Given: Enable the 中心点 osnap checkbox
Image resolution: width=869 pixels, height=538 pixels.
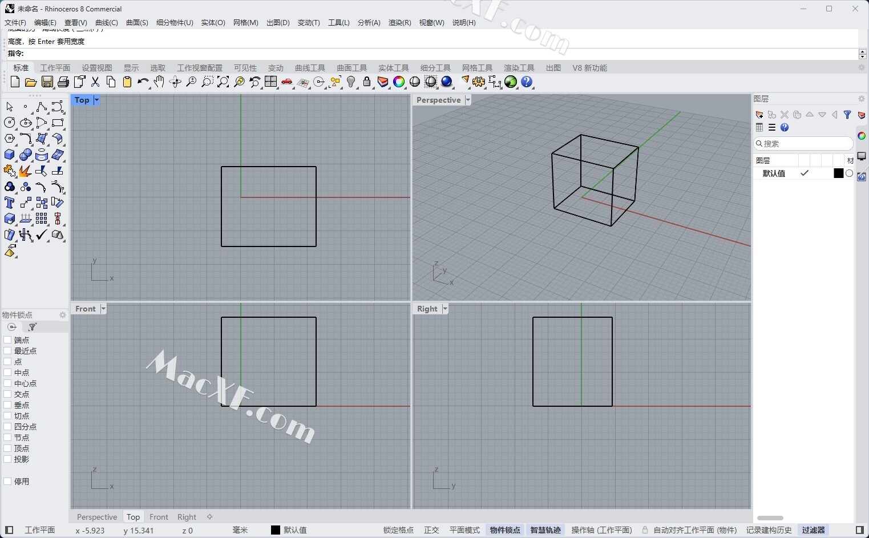Looking at the screenshot, I should (7, 383).
